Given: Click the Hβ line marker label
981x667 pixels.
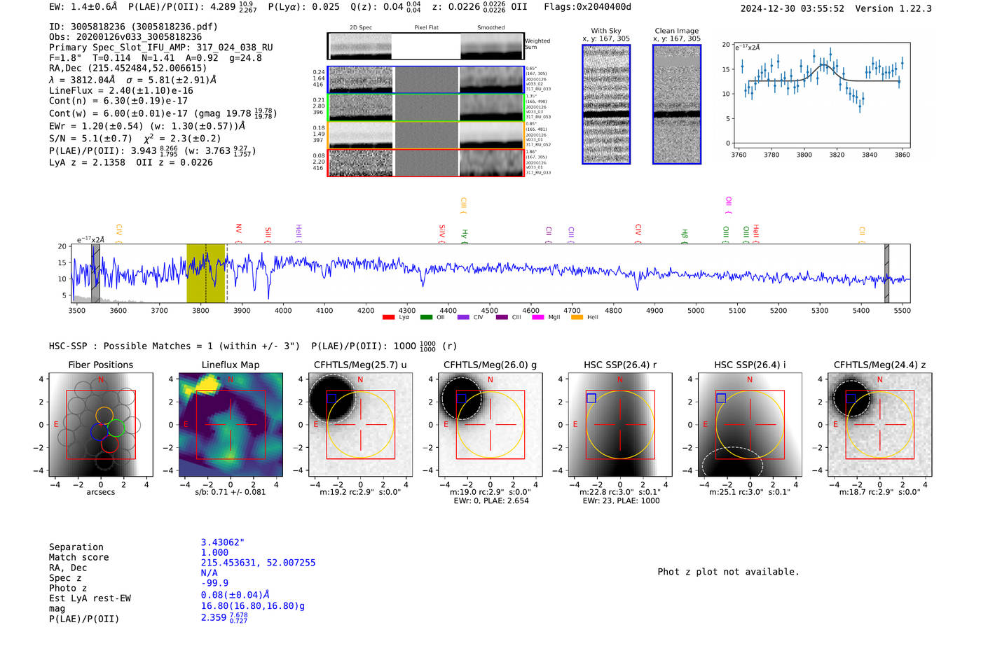Looking at the screenshot, I should tap(685, 236).
